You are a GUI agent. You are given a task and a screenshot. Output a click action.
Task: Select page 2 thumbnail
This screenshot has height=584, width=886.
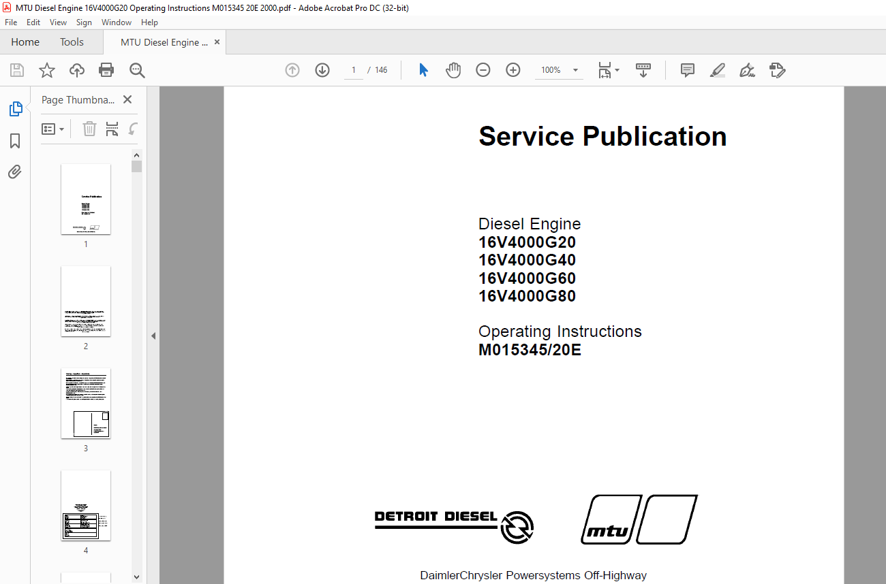click(x=86, y=301)
